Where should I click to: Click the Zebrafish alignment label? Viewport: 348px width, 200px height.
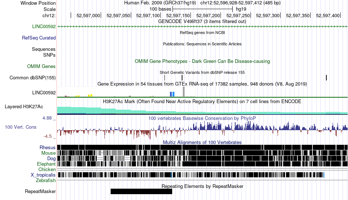pyautogui.click(x=46, y=180)
